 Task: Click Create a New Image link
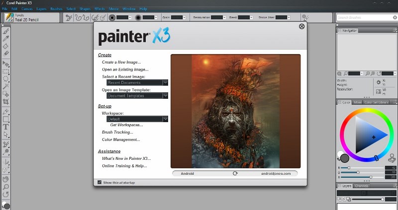click(x=121, y=62)
